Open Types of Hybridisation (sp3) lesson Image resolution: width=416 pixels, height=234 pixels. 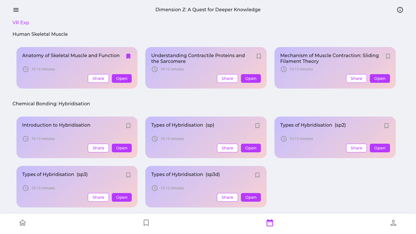pos(122,197)
